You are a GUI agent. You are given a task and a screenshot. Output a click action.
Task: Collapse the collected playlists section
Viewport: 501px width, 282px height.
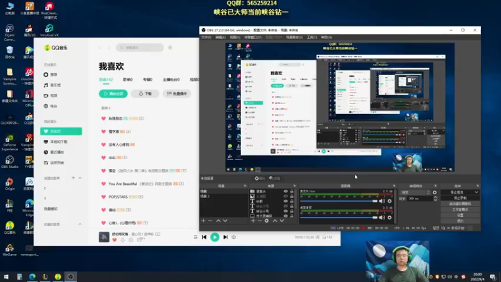(80, 224)
